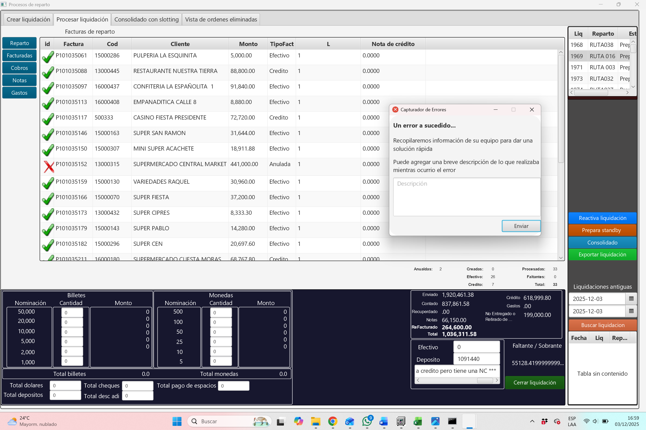The image size is (646, 430).
Task: Click the green checkmark beside SUPER FIESTA invoice
Action: [x=48, y=199]
